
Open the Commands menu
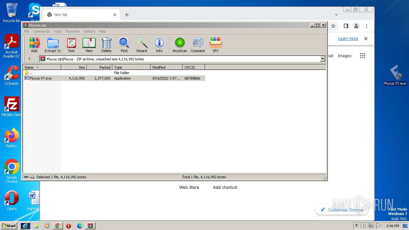41,31
